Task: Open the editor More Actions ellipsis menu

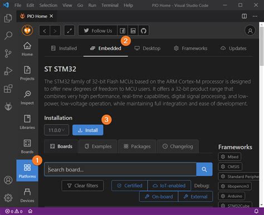Action: (x=255, y=16)
